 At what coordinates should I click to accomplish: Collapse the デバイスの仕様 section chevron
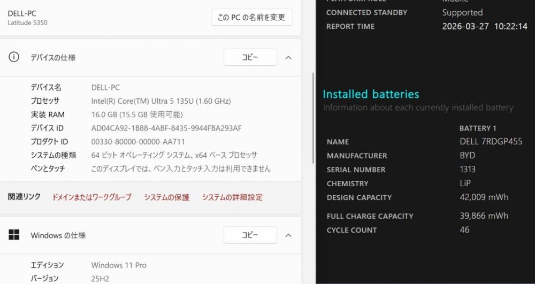(x=288, y=57)
